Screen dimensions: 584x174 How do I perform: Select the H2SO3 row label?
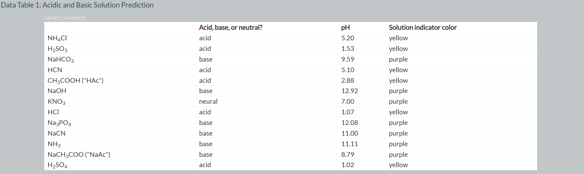pyautogui.click(x=57, y=49)
